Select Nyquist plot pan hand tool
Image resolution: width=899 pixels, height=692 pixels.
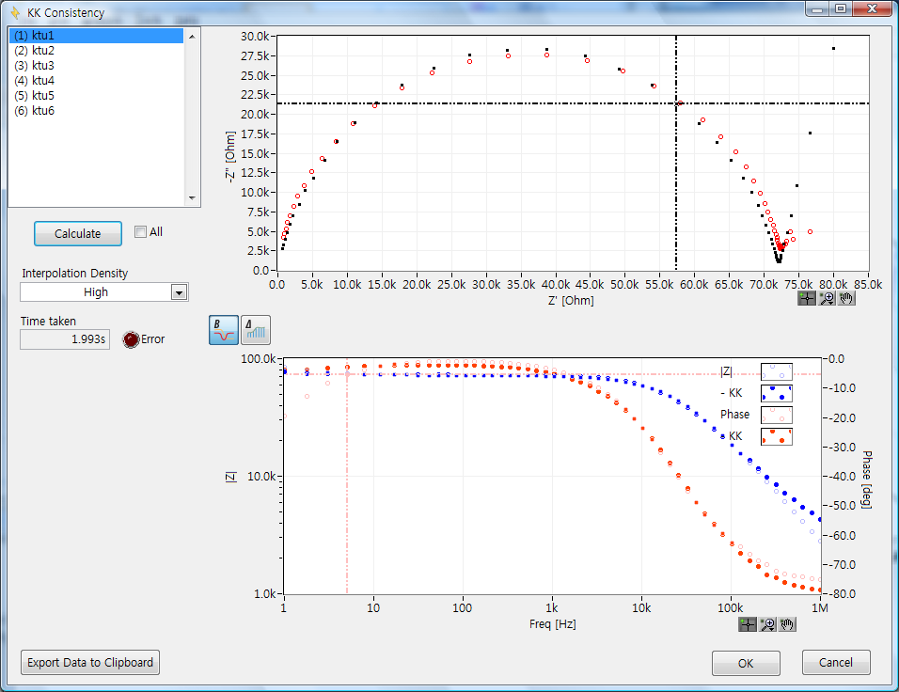click(x=846, y=298)
